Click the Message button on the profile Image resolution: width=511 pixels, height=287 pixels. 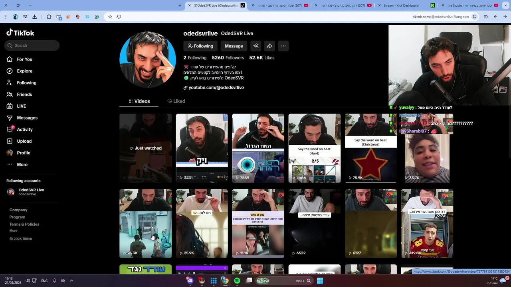tap(234, 46)
